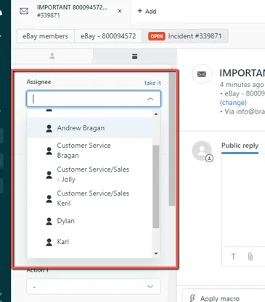Select the Public reply tab

[x=240, y=146]
